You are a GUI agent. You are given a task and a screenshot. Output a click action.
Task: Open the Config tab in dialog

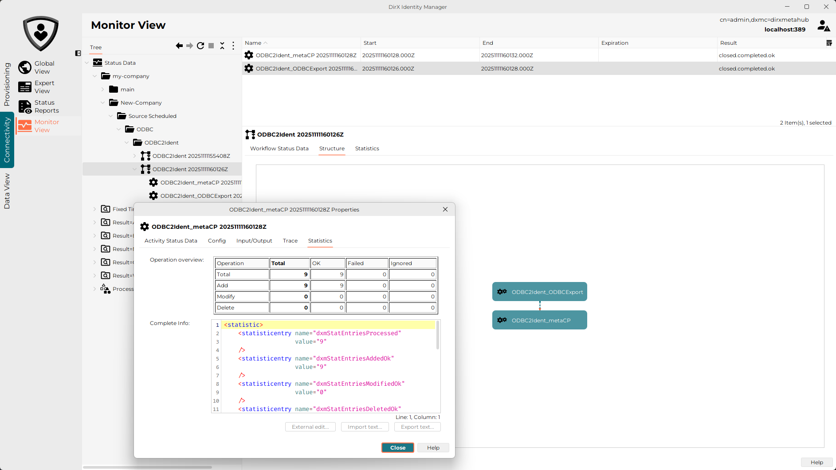(x=217, y=241)
